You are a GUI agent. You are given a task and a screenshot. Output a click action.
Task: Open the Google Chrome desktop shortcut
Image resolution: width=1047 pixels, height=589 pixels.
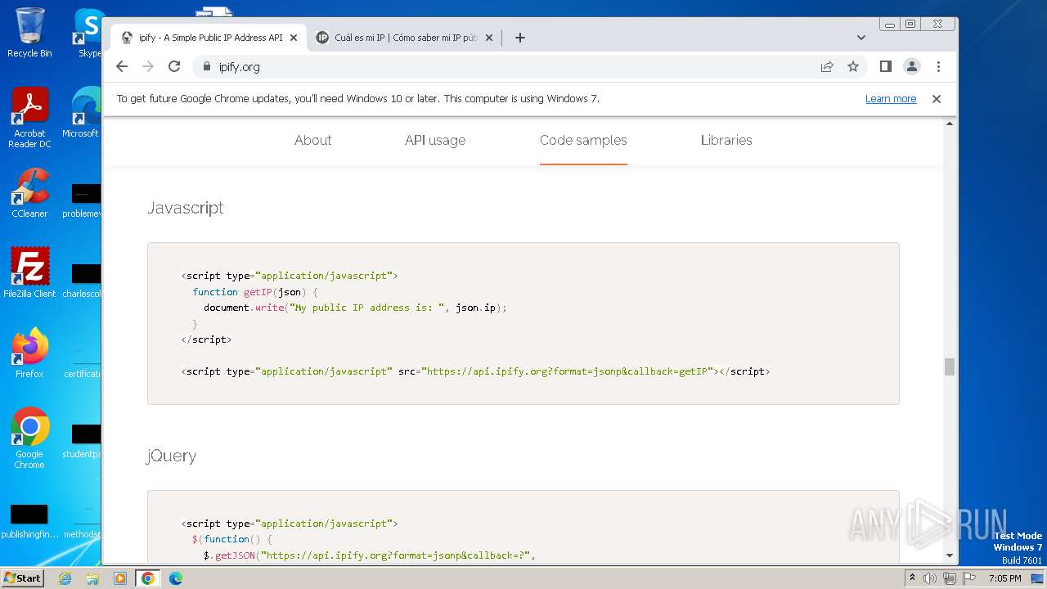[29, 438]
